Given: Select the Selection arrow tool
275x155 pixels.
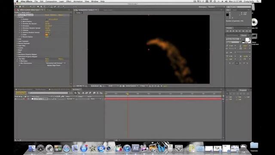Looking at the screenshot, I should point(17,7).
